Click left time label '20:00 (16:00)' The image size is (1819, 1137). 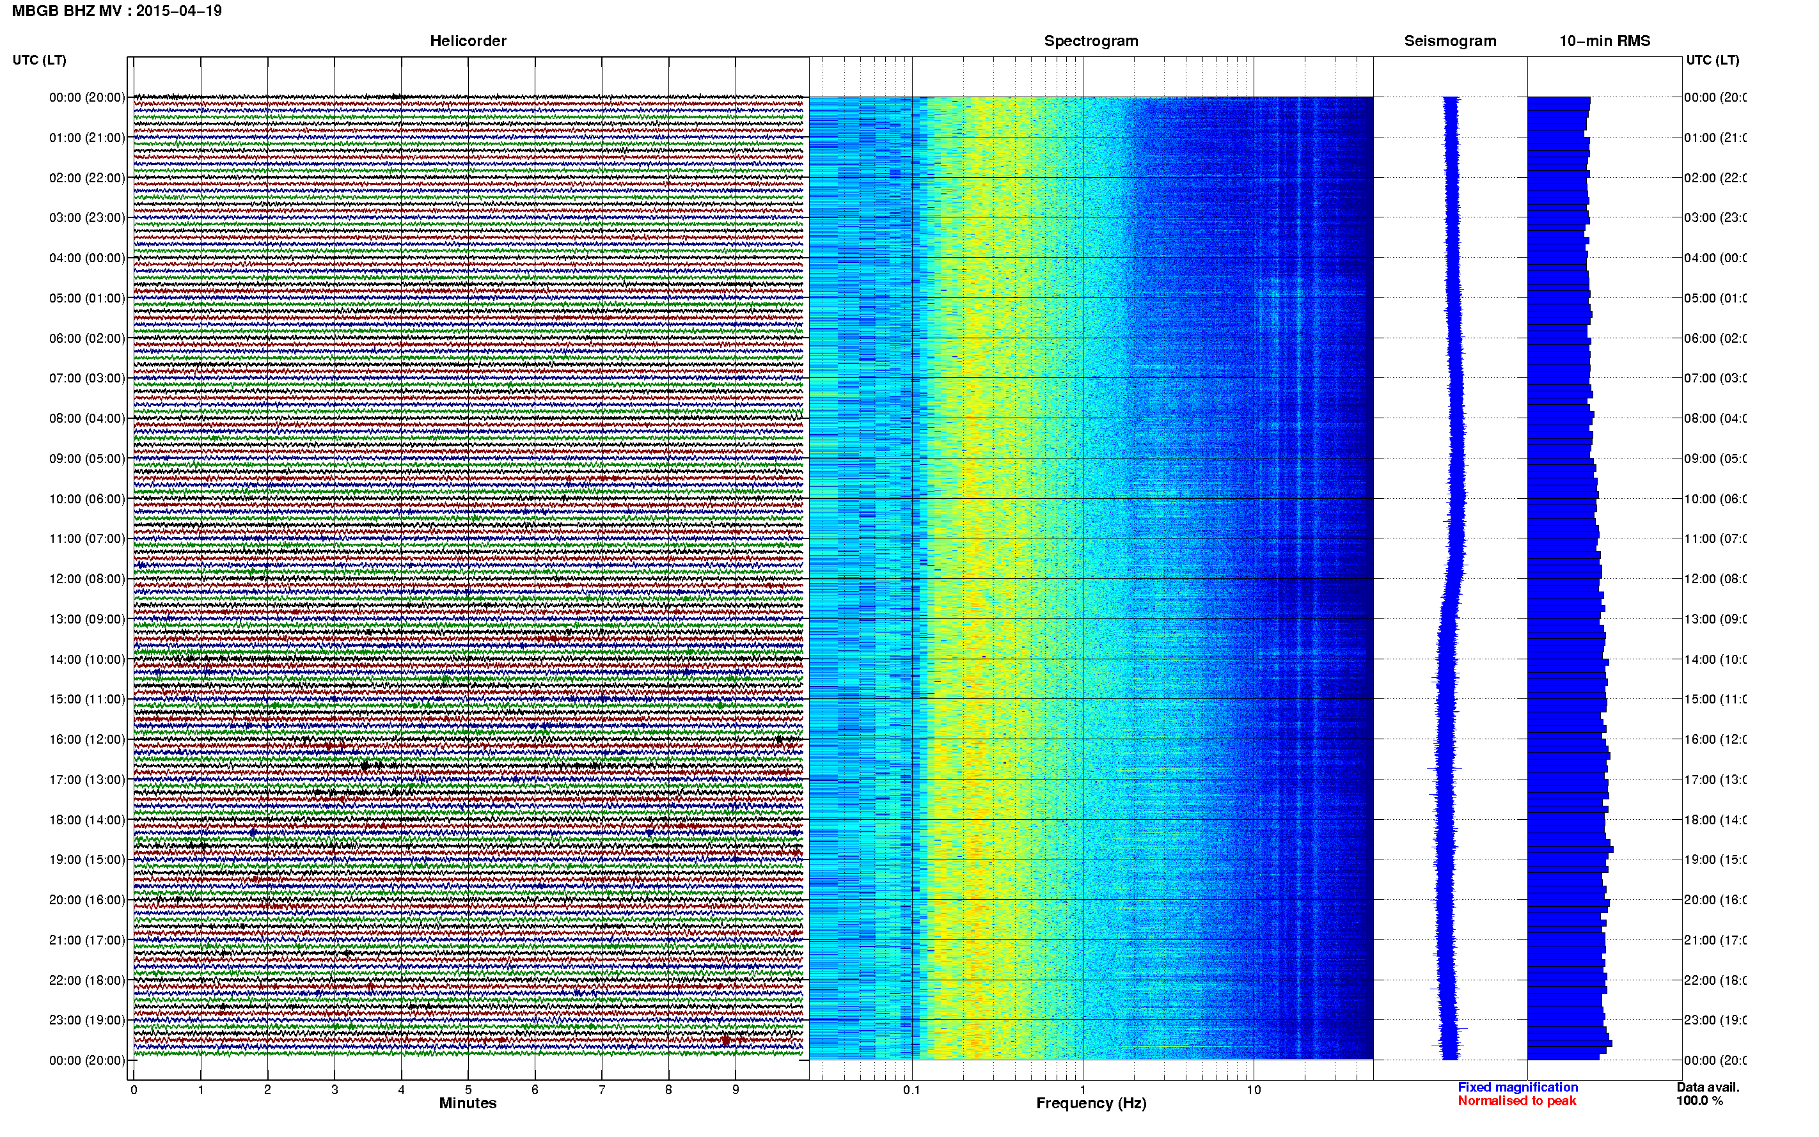87,900
